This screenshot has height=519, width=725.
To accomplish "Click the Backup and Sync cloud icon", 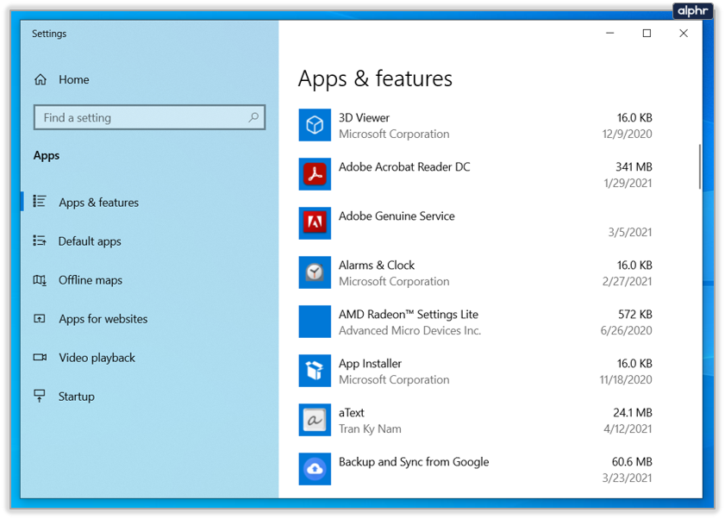I will point(315,469).
